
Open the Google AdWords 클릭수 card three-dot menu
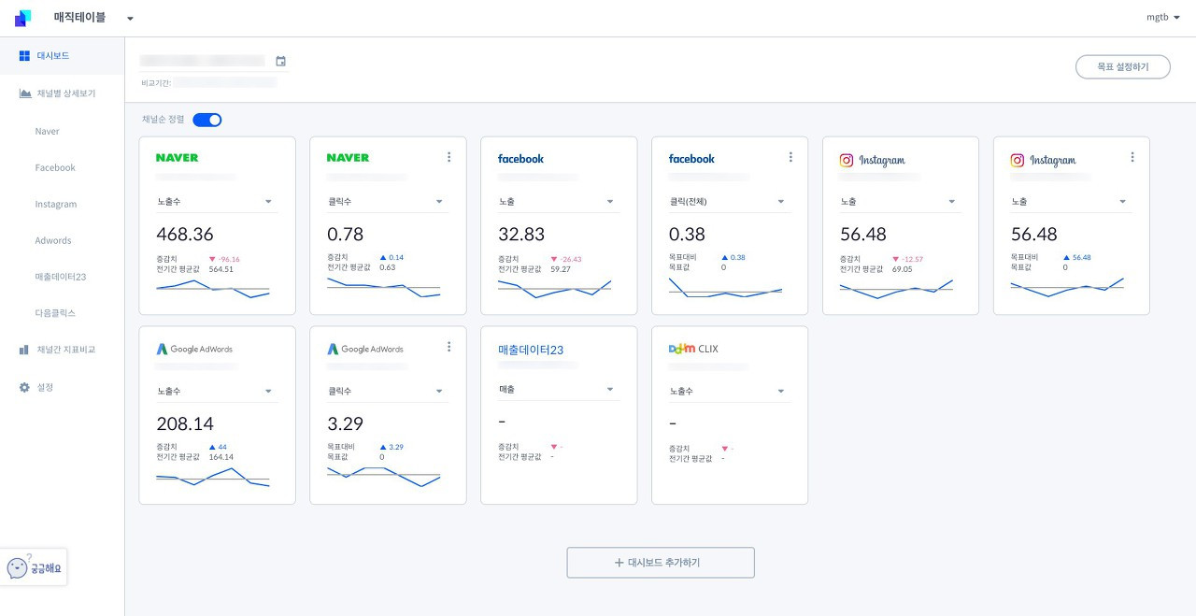coord(448,347)
